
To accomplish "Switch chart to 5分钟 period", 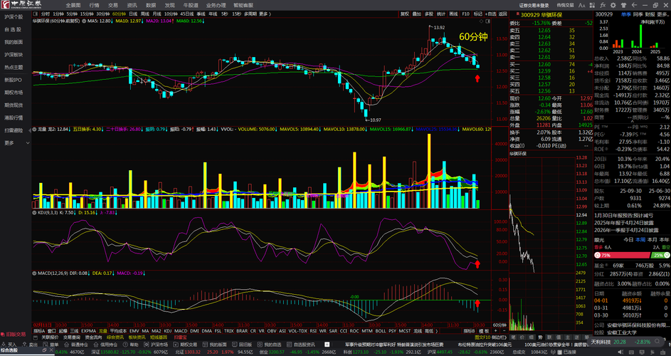I will click(71, 14).
